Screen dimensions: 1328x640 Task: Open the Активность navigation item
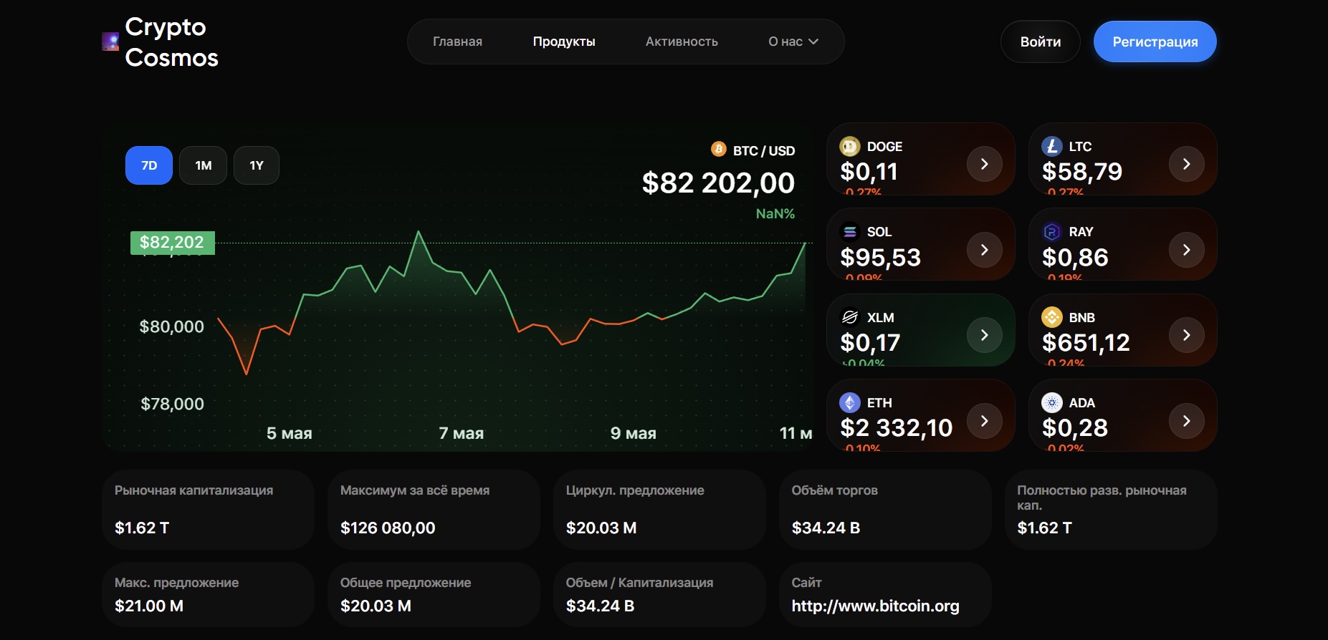click(x=682, y=42)
